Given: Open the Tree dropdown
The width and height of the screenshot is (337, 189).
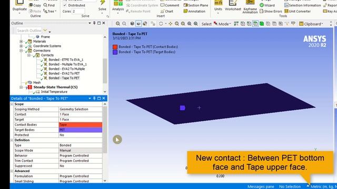Looking at the screenshot, I should [50, 11].
